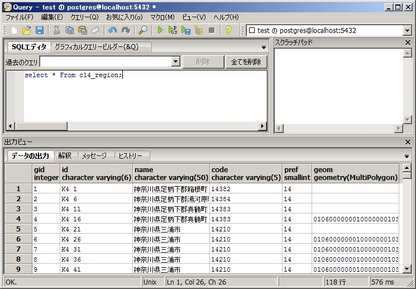
Task: Click the Cut scissors icon
Action: [x=56, y=30]
